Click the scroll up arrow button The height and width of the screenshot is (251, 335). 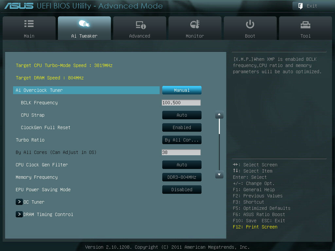pos(219,115)
